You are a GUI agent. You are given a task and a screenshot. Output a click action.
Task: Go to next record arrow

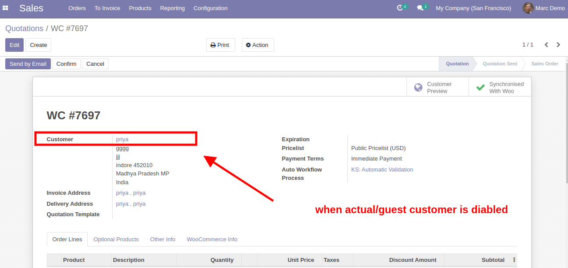(558, 45)
